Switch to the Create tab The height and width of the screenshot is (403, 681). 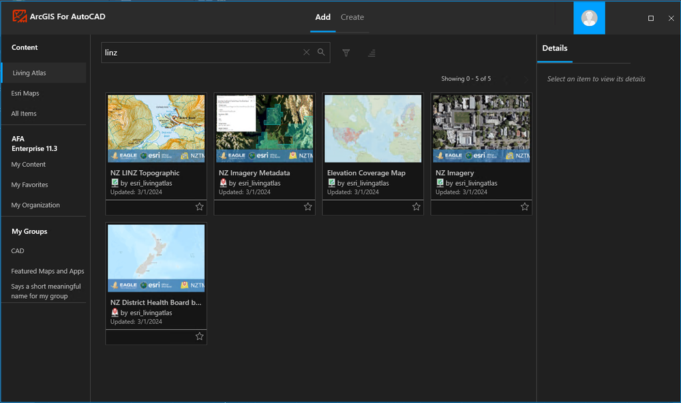click(352, 17)
